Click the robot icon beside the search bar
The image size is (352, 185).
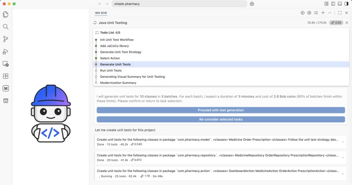pos(252,4)
